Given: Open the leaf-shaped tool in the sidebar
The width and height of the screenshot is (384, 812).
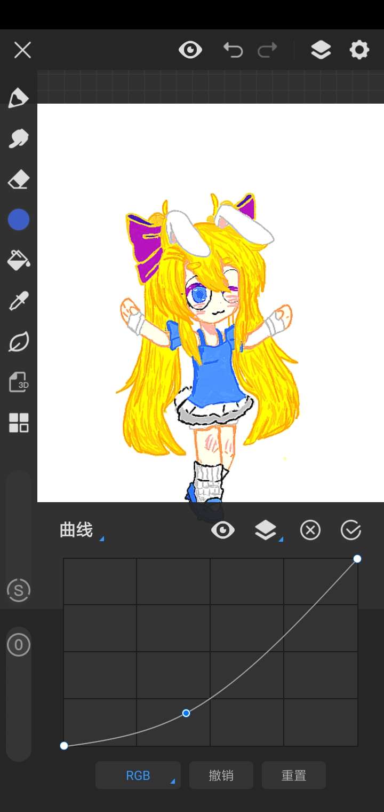Looking at the screenshot, I should [19, 342].
